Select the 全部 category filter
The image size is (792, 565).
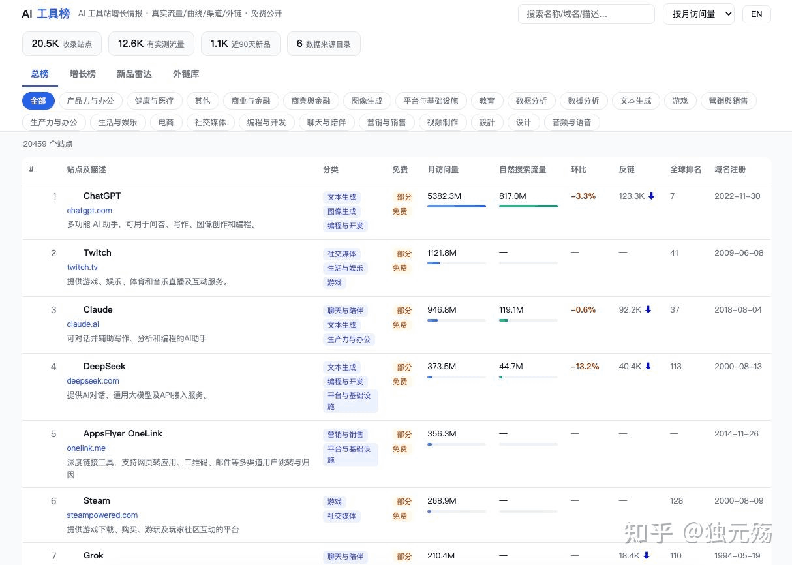(x=38, y=100)
